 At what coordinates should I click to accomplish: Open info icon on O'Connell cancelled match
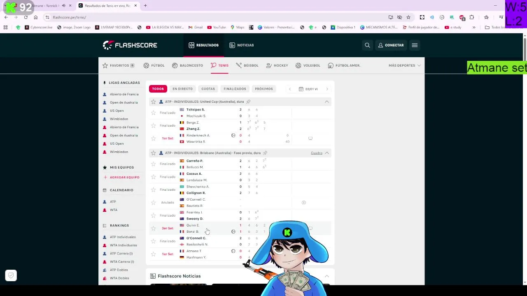coord(304,203)
